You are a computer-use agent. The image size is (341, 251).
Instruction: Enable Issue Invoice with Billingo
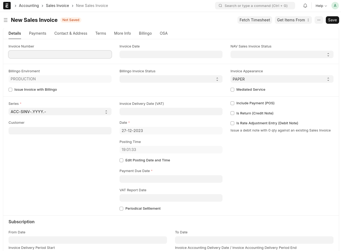[x=10, y=90]
